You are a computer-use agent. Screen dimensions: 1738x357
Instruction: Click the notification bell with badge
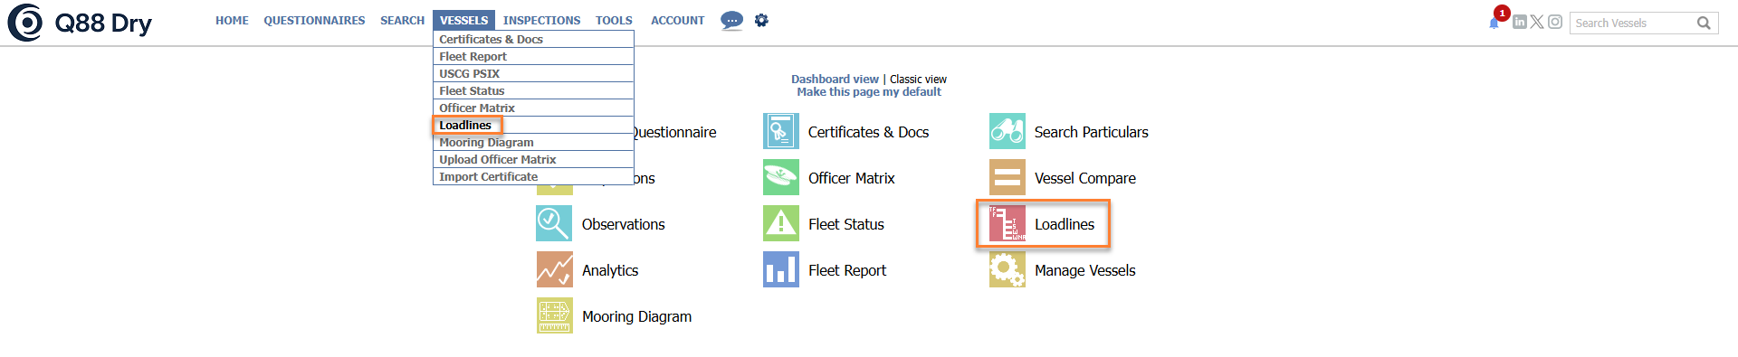coord(1494,22)
